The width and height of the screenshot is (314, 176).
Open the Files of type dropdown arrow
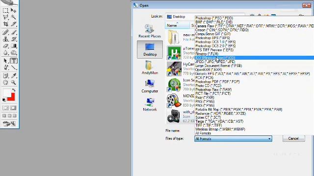point(269,139)
